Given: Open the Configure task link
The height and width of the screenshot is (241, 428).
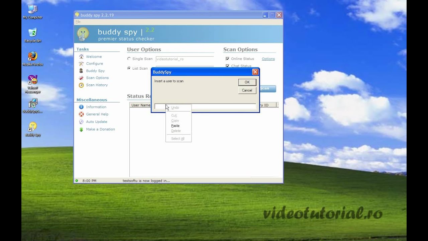Looking at the screenshot, I should pyautogui.click(x=95, y=64).
